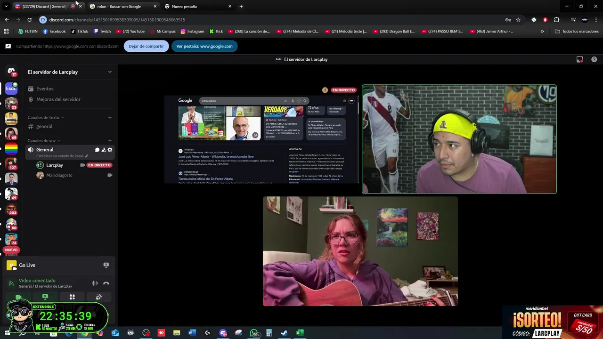Screen dimensions: 603x339
Task: Open the Mi Campus bookmark
Action: pos(163,32)
